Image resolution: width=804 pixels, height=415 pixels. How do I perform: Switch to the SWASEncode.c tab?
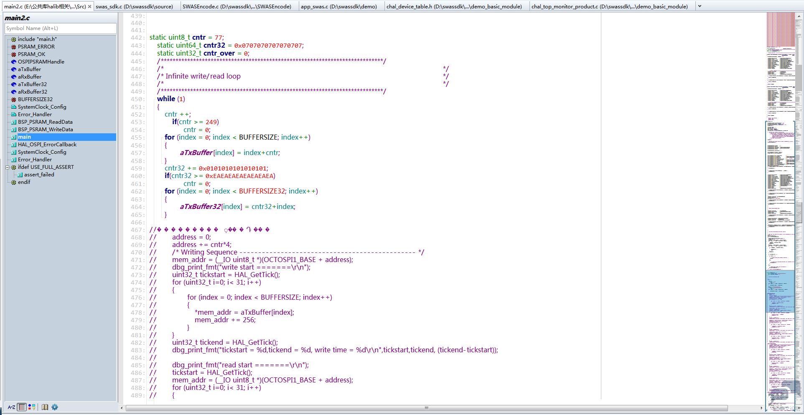tap(237, 7)
